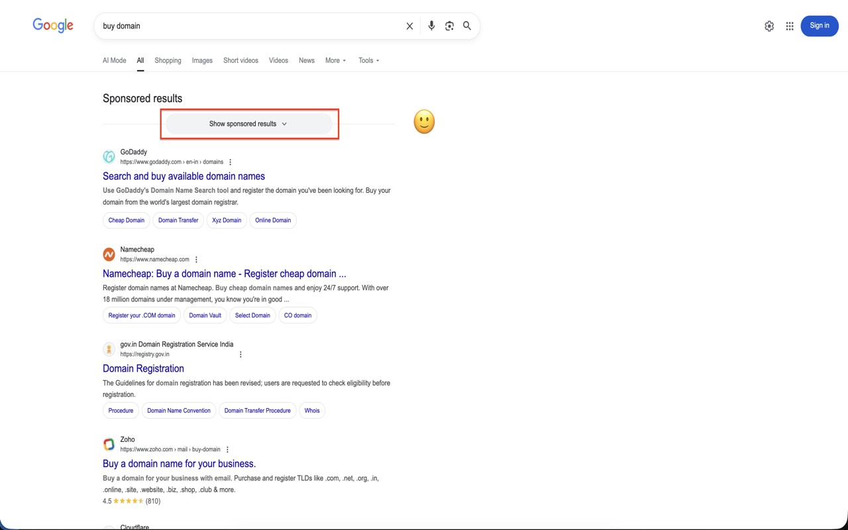The image size is (848, 530).
Task: Switch to Shopping tab
Action: pos(168,60)
